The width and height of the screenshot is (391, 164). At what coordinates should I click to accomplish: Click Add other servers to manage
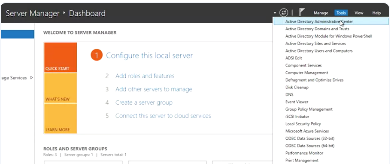(x=154, y=89)
